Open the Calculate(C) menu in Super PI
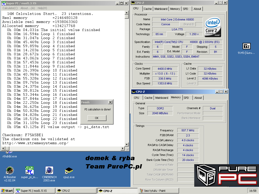The height and width of the screenshot is (194, 259). pyautogui.click(x=10, y=8)
